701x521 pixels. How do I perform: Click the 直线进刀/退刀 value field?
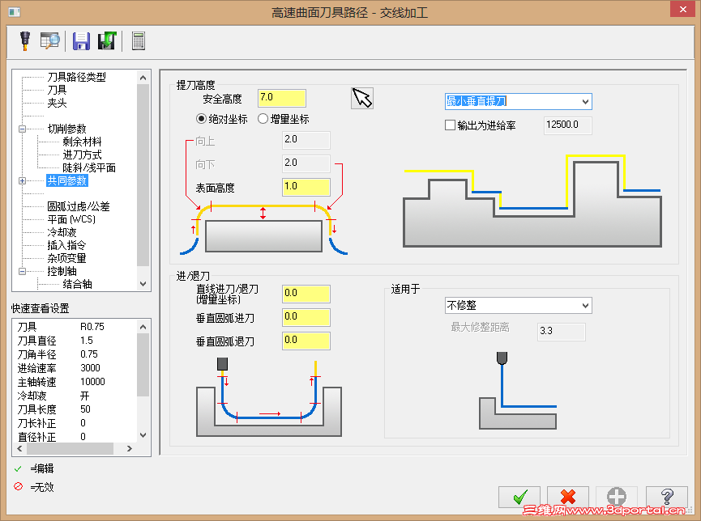[x=306, y=294]
